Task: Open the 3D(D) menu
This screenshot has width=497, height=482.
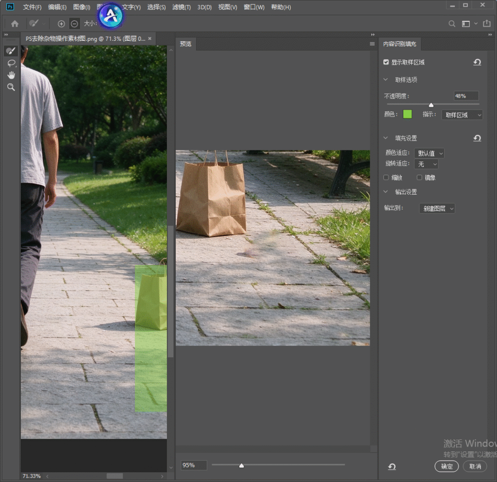Action: [204, 7]
